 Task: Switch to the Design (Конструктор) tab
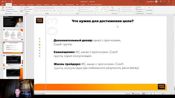30,5
